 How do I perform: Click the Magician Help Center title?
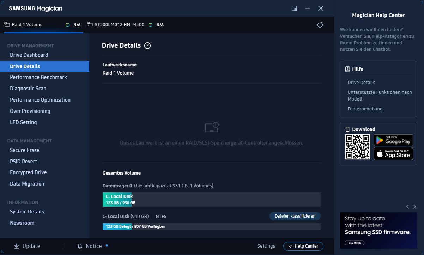(378, 15)
